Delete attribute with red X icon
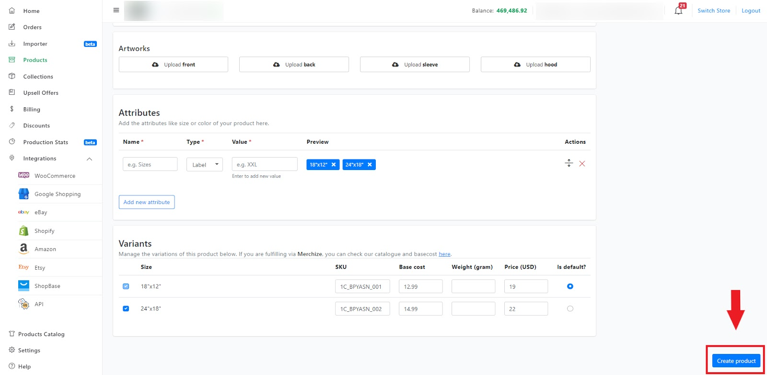Screen dimensions: 767x375 [582, 164]
